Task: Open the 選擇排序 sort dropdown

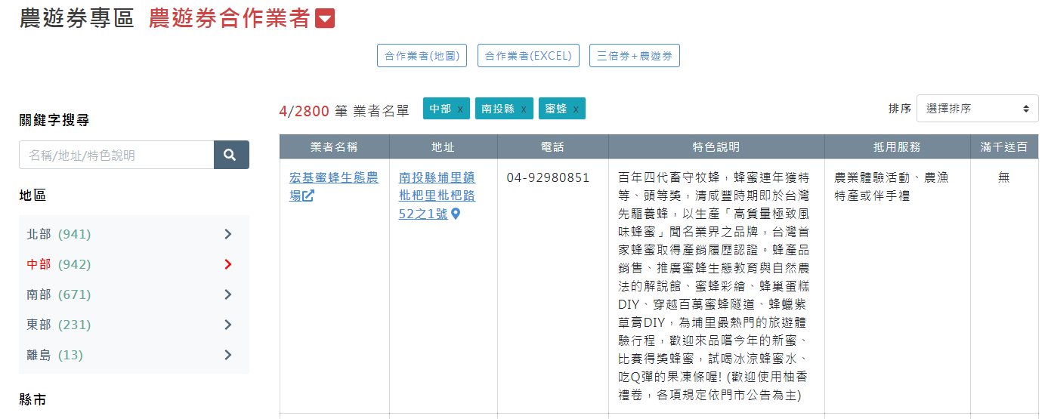Action: (977, 109)
